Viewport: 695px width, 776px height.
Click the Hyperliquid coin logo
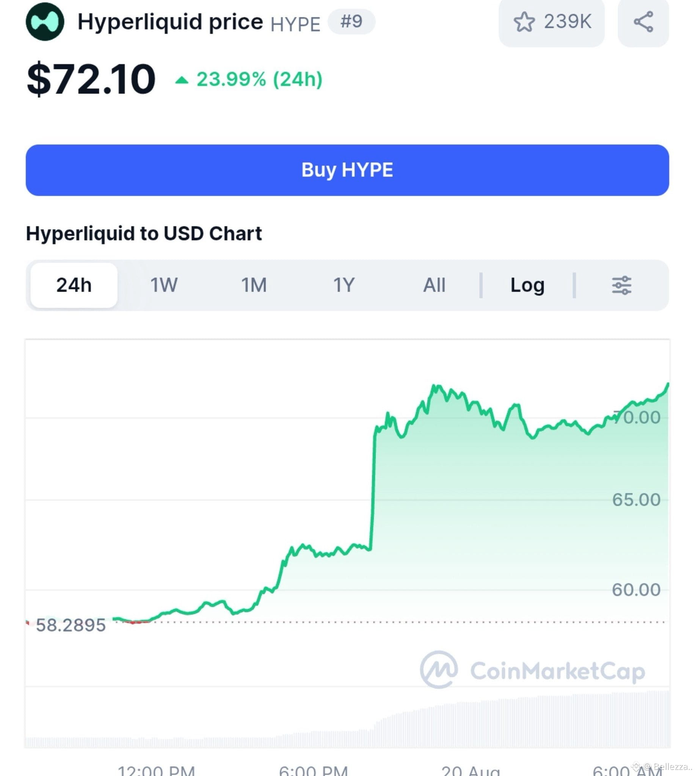[45, 21]
